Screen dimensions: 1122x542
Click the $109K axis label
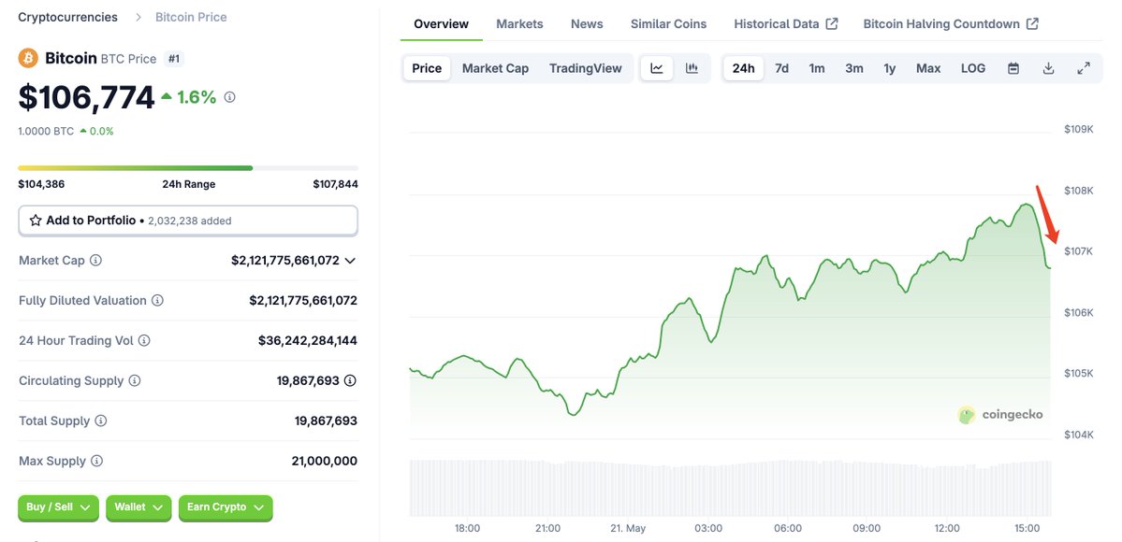tap(1079, 129)
